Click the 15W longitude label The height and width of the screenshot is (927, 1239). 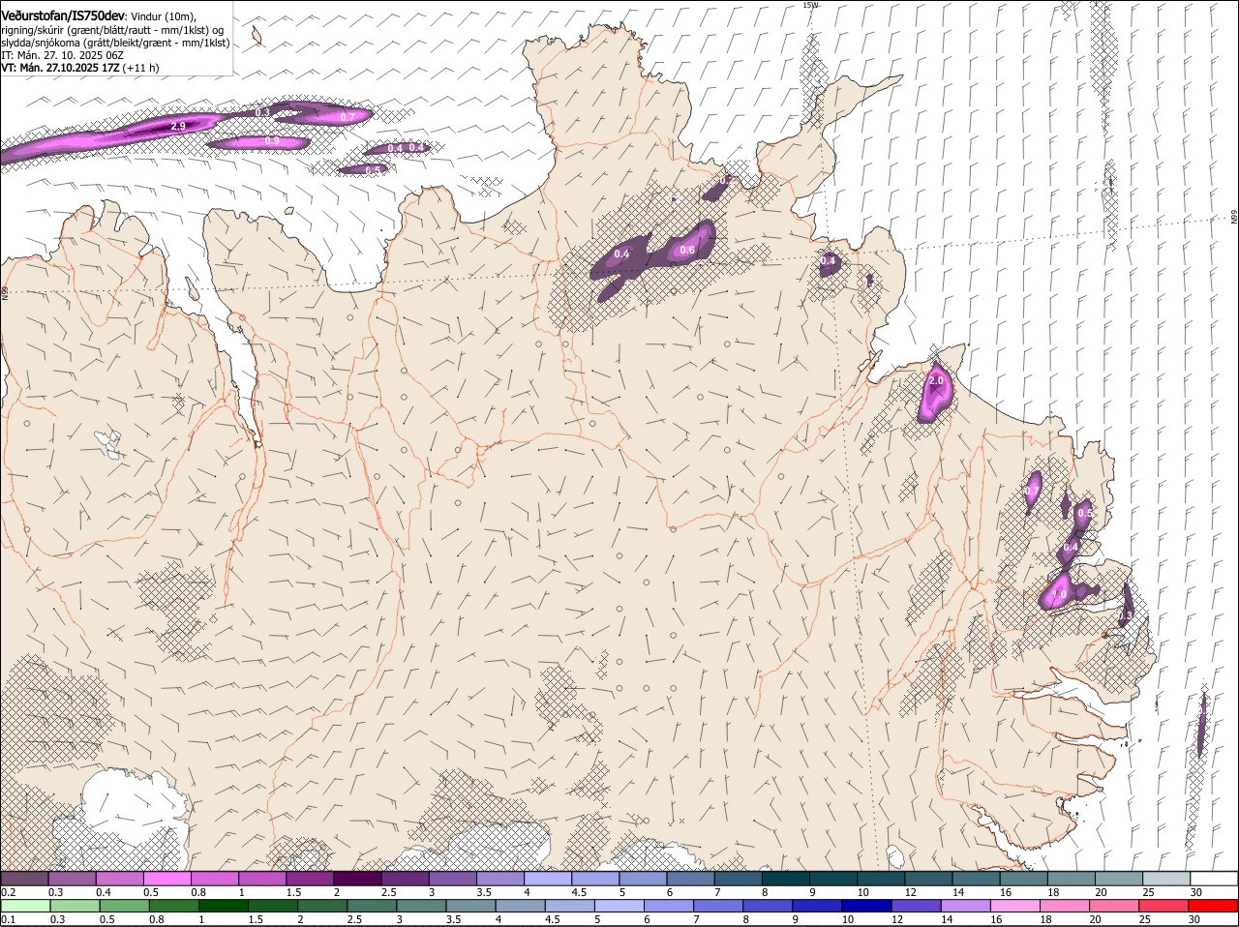(x=810, y=5)
